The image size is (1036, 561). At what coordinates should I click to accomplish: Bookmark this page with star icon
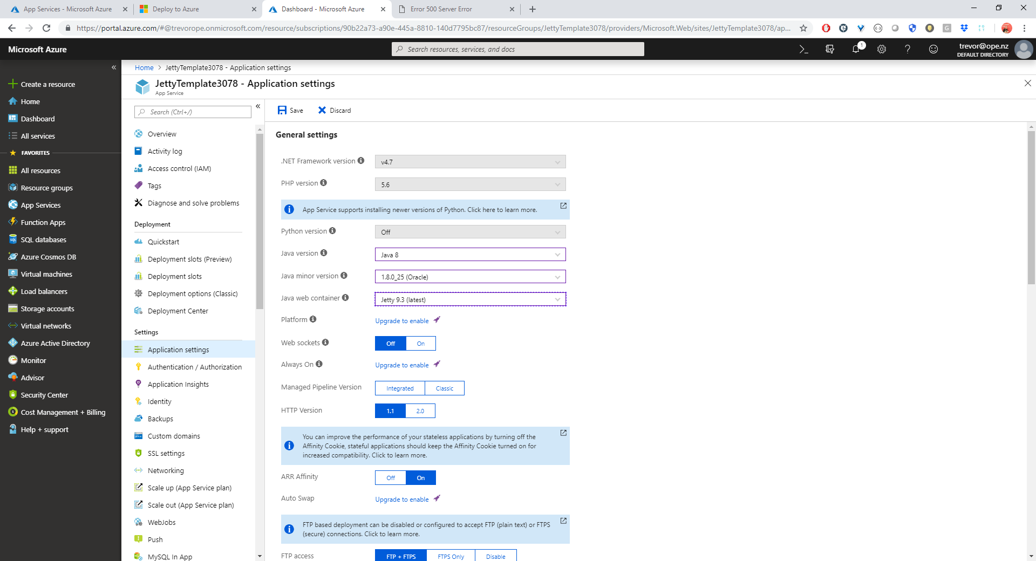pos(803,28)
